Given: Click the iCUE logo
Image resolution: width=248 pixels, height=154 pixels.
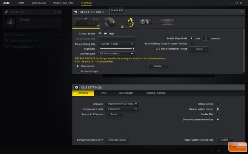Looking at the screenshot, I should 6,3.
